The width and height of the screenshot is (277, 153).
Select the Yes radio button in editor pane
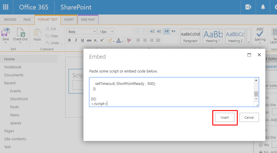coord(260,145)
